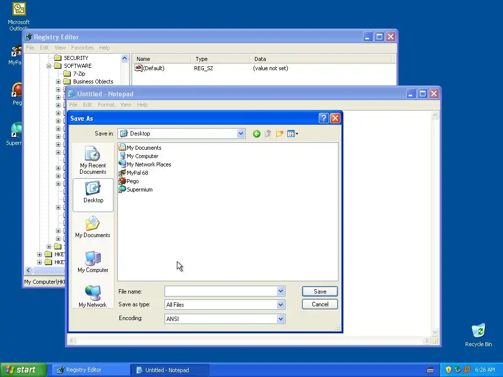Expand the Business Objects registry key
This screenshot has height=377, width=503.
58,81
